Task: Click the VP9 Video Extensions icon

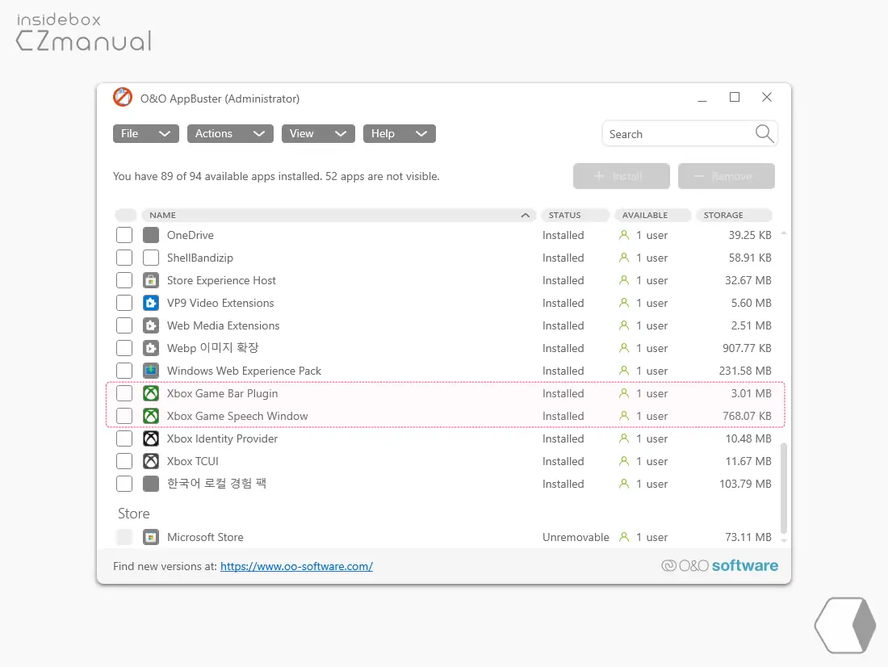Action: [x=151, y=303]
